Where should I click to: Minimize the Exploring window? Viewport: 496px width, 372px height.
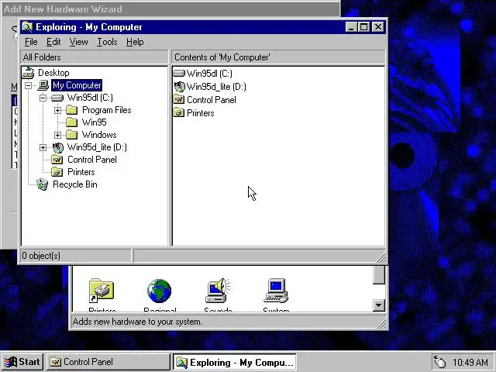point(351,27)
